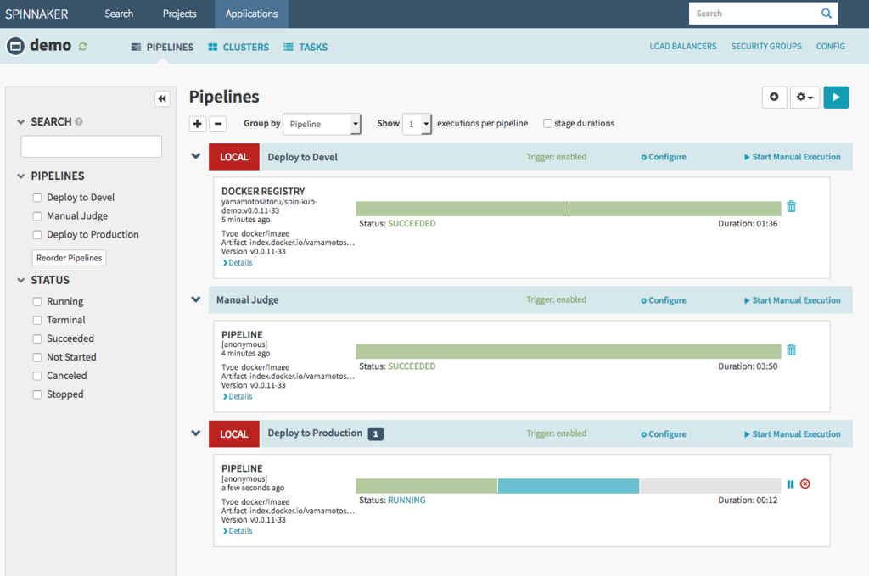This screenshot has height=576, width=869.
Task: Click the LOCAL badge on Deploy to Devel
Action: pos(234,157)
